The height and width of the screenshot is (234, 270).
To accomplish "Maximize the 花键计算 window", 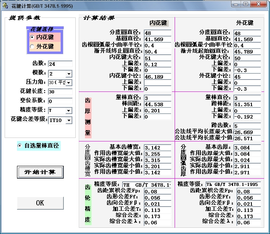I will pos(246,4).
